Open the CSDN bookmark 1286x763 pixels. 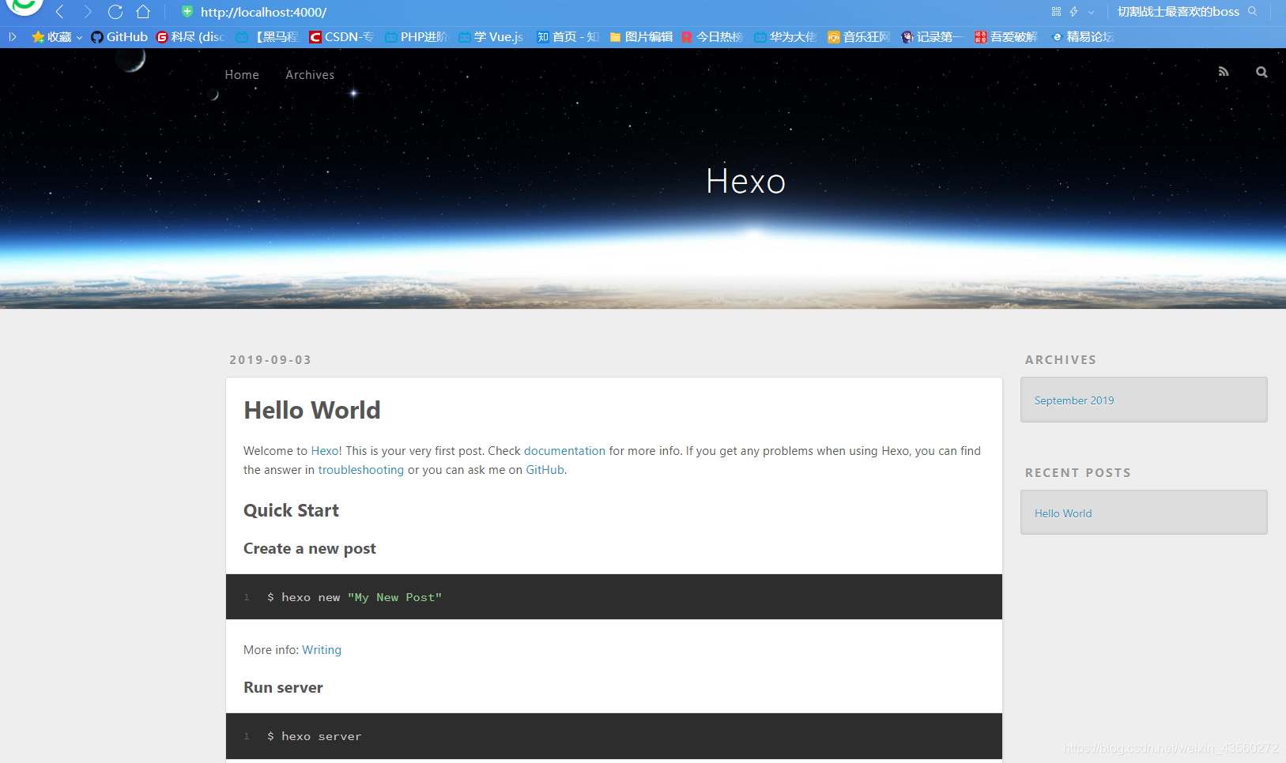[341, 36]
